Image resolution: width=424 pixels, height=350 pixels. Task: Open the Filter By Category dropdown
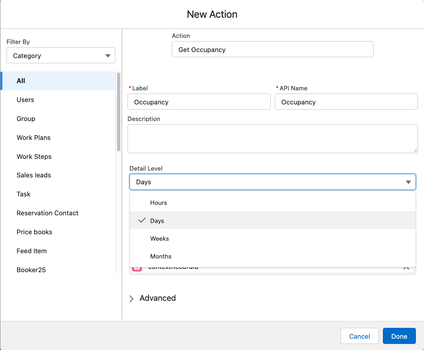(x=61, y=56)
